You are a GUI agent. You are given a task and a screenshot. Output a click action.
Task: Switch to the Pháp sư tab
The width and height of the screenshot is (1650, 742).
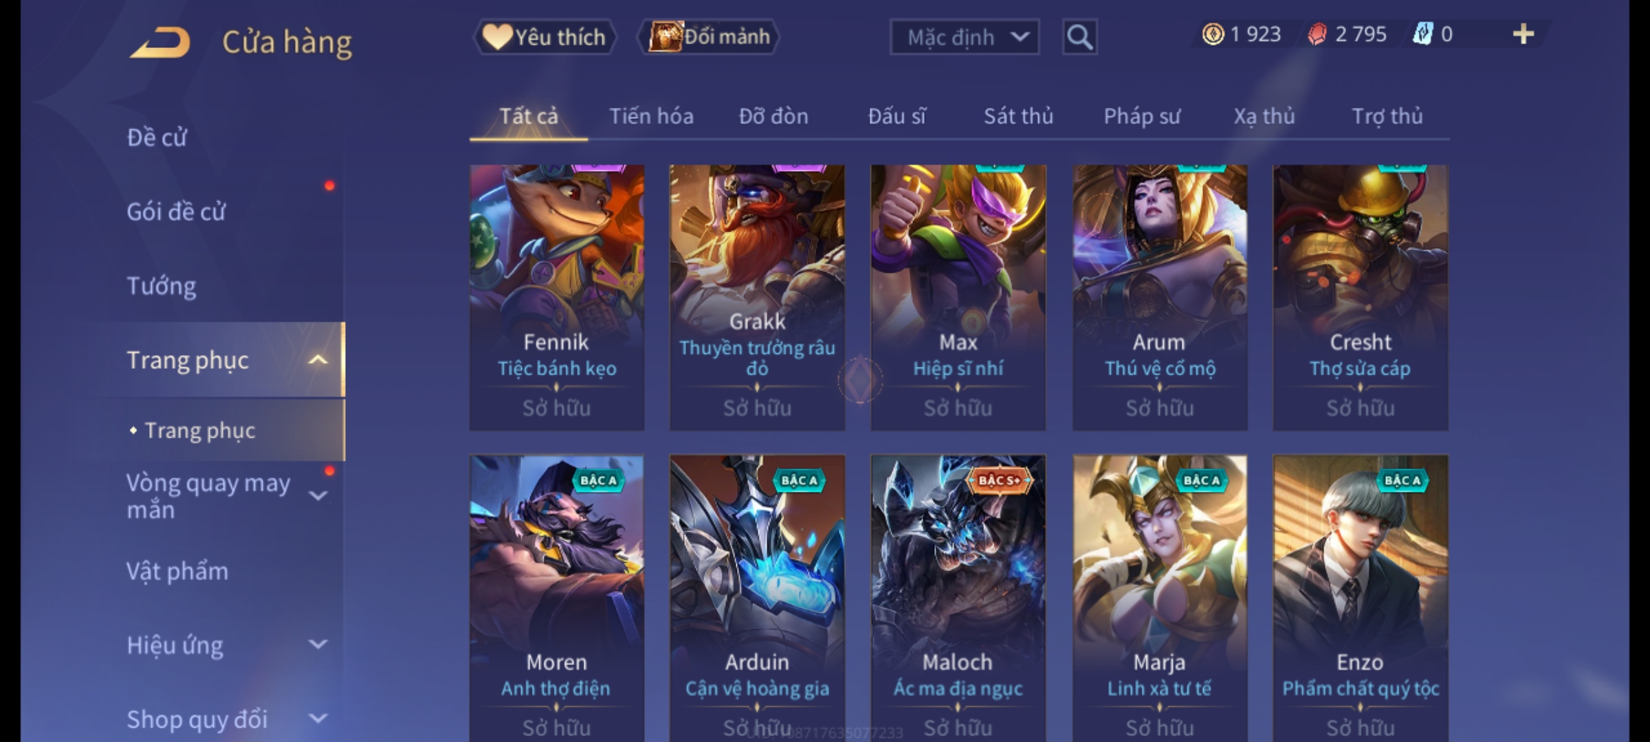pyautogui.click(x=1141, y=116)
